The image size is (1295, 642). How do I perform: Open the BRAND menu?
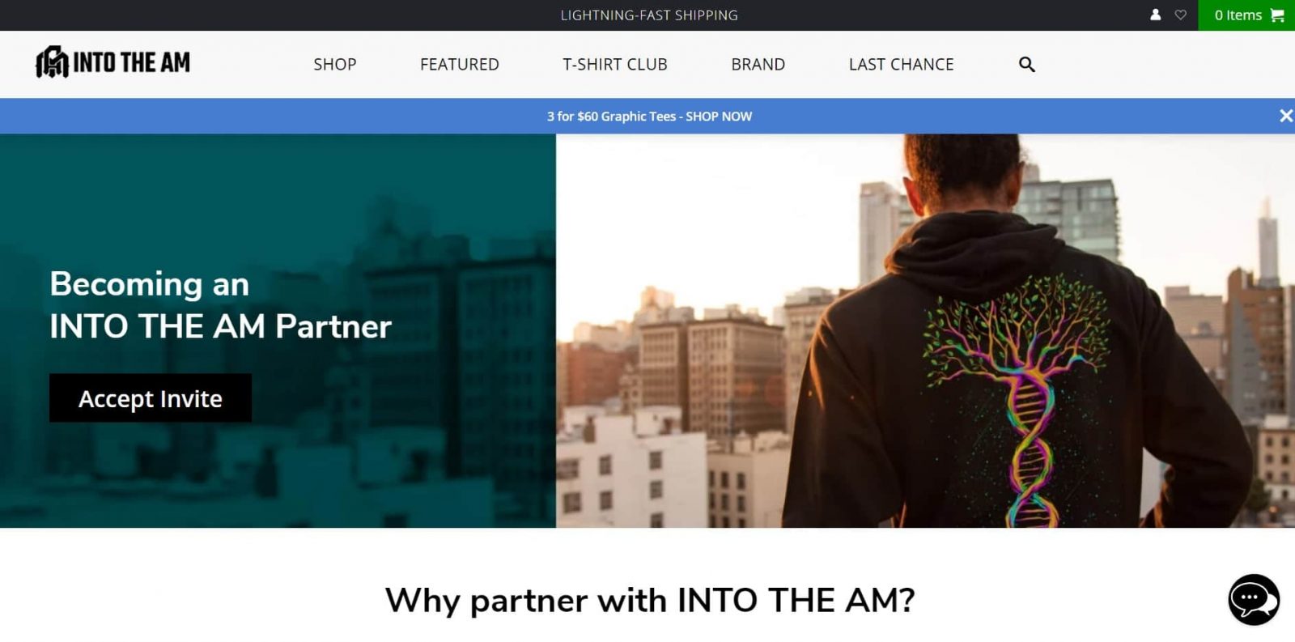pos(758,64)
